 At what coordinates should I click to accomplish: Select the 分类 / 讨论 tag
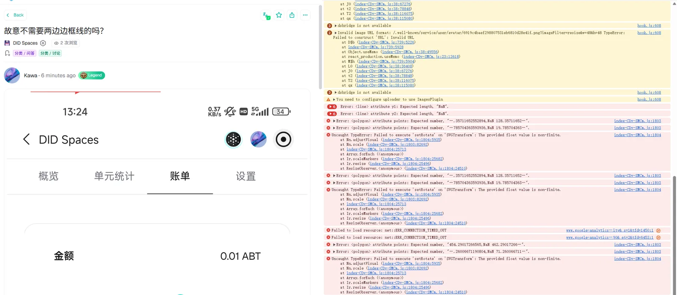pyautogui.click(x=50, y=53)
